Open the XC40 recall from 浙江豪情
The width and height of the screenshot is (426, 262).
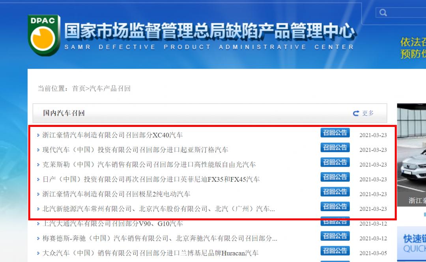click(x=112, y=135)
